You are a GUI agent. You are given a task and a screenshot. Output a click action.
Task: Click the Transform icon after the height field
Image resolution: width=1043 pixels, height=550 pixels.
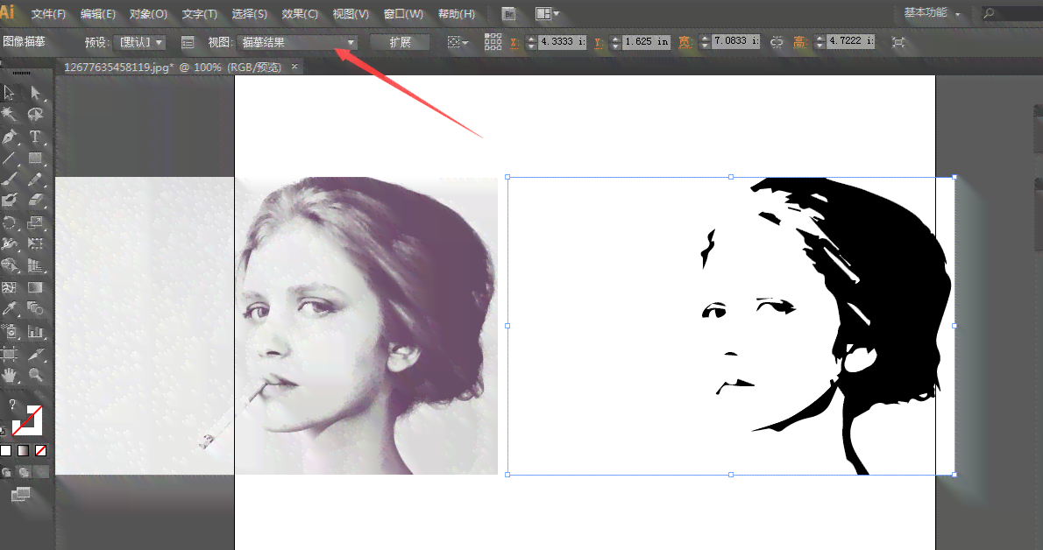(x=898, y=42)
